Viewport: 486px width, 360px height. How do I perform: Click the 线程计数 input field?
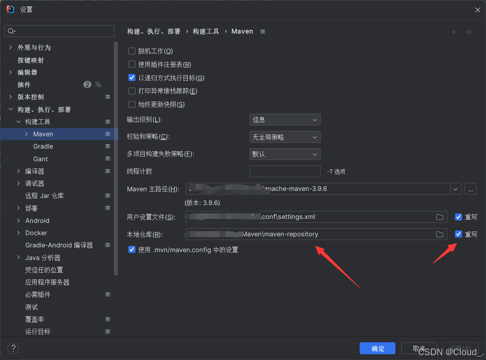[285, 171]
